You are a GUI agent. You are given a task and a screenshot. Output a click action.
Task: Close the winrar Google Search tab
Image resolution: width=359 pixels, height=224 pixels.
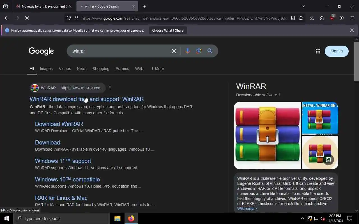pos(134,6)
